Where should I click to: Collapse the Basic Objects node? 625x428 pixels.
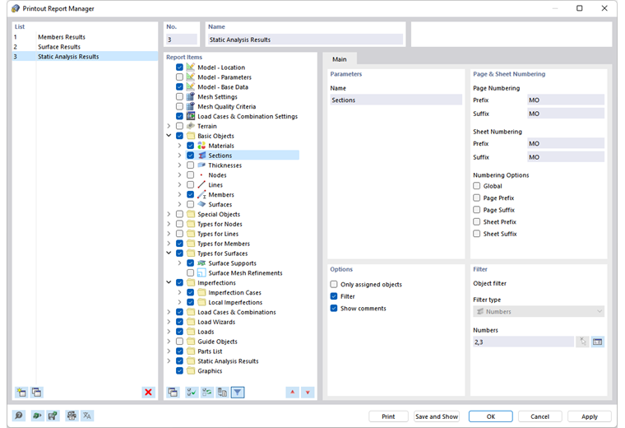coord(169,136)
